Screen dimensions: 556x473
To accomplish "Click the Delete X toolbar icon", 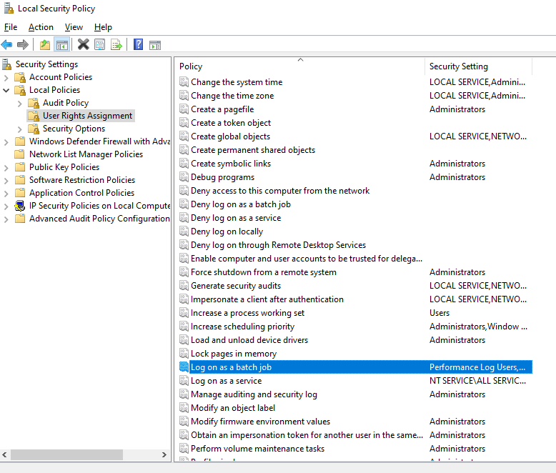I will [x=84, y=45].
